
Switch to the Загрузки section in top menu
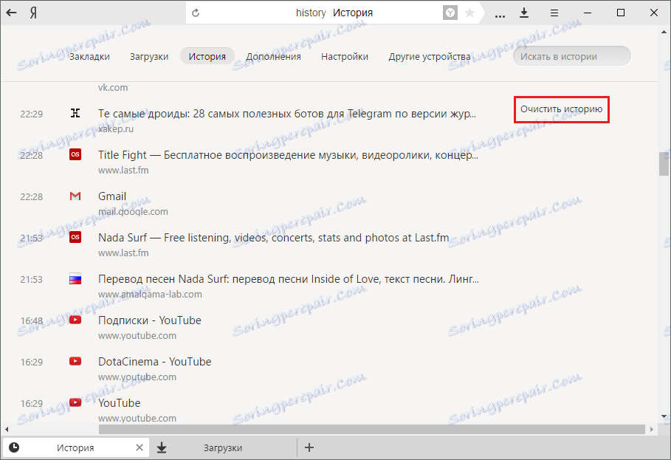click(x=149, y=56)
